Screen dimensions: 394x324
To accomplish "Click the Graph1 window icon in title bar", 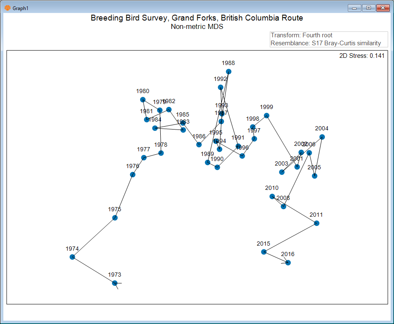I will point(7,8).
